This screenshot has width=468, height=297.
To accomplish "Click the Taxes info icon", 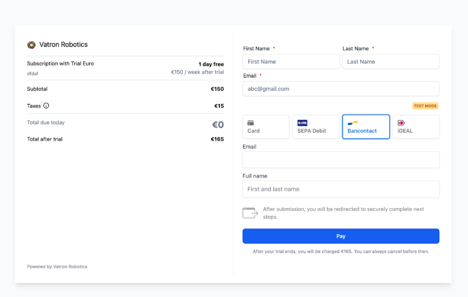I will (46, 106).
